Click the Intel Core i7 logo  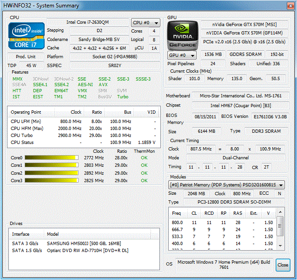[x=26, y=36]
